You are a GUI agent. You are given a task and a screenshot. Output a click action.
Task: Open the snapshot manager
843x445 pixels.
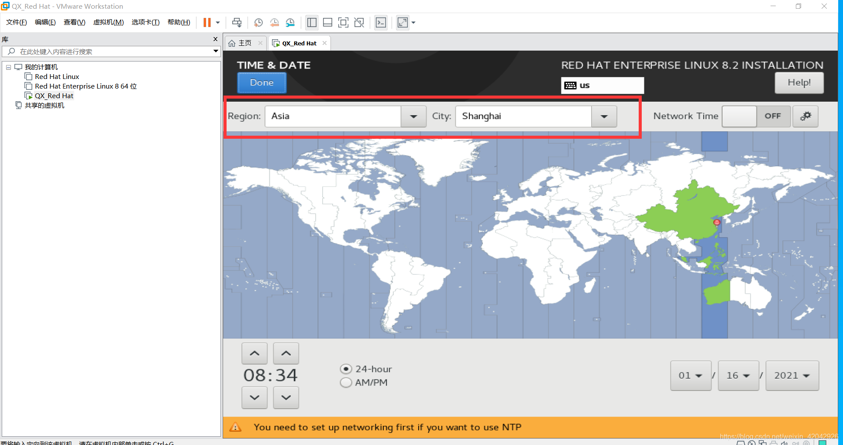[290, 22]
